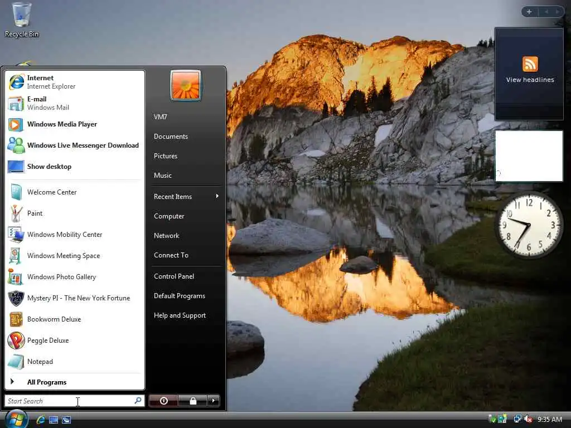Viewport: 571px width, 428px height.
Task: Click the 9:35 AM taskbar clock
Action: [x=549, y=419]
